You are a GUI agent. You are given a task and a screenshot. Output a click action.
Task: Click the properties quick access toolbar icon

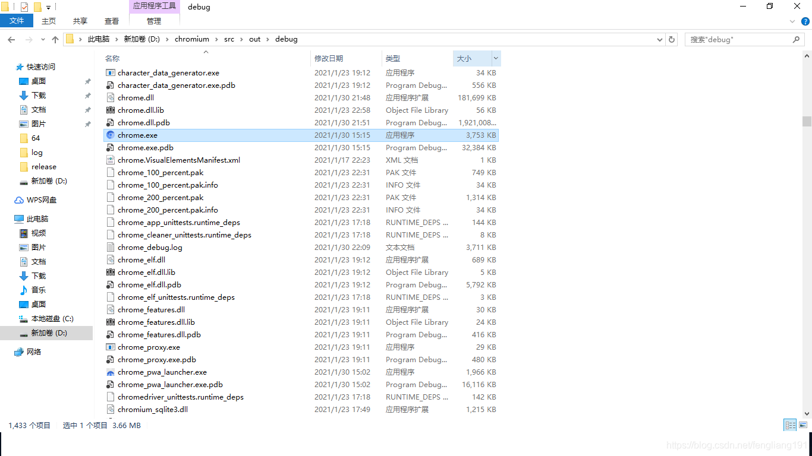pyautogui.click(x=24, y=7)
